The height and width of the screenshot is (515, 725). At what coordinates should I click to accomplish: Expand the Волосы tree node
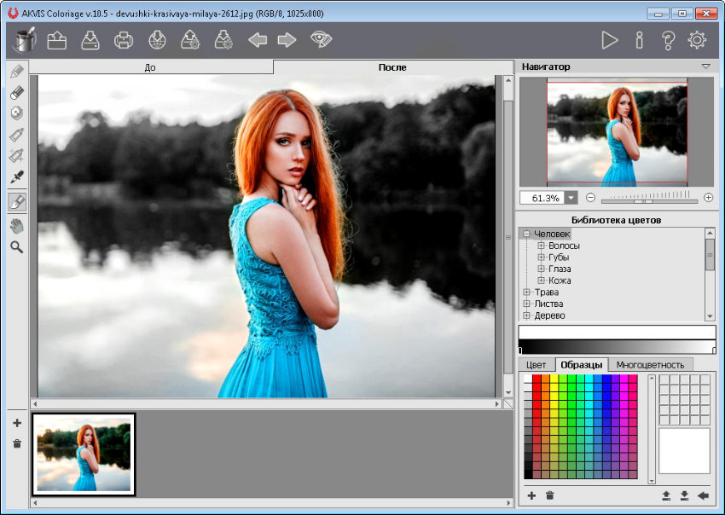[x=541, y=246]
